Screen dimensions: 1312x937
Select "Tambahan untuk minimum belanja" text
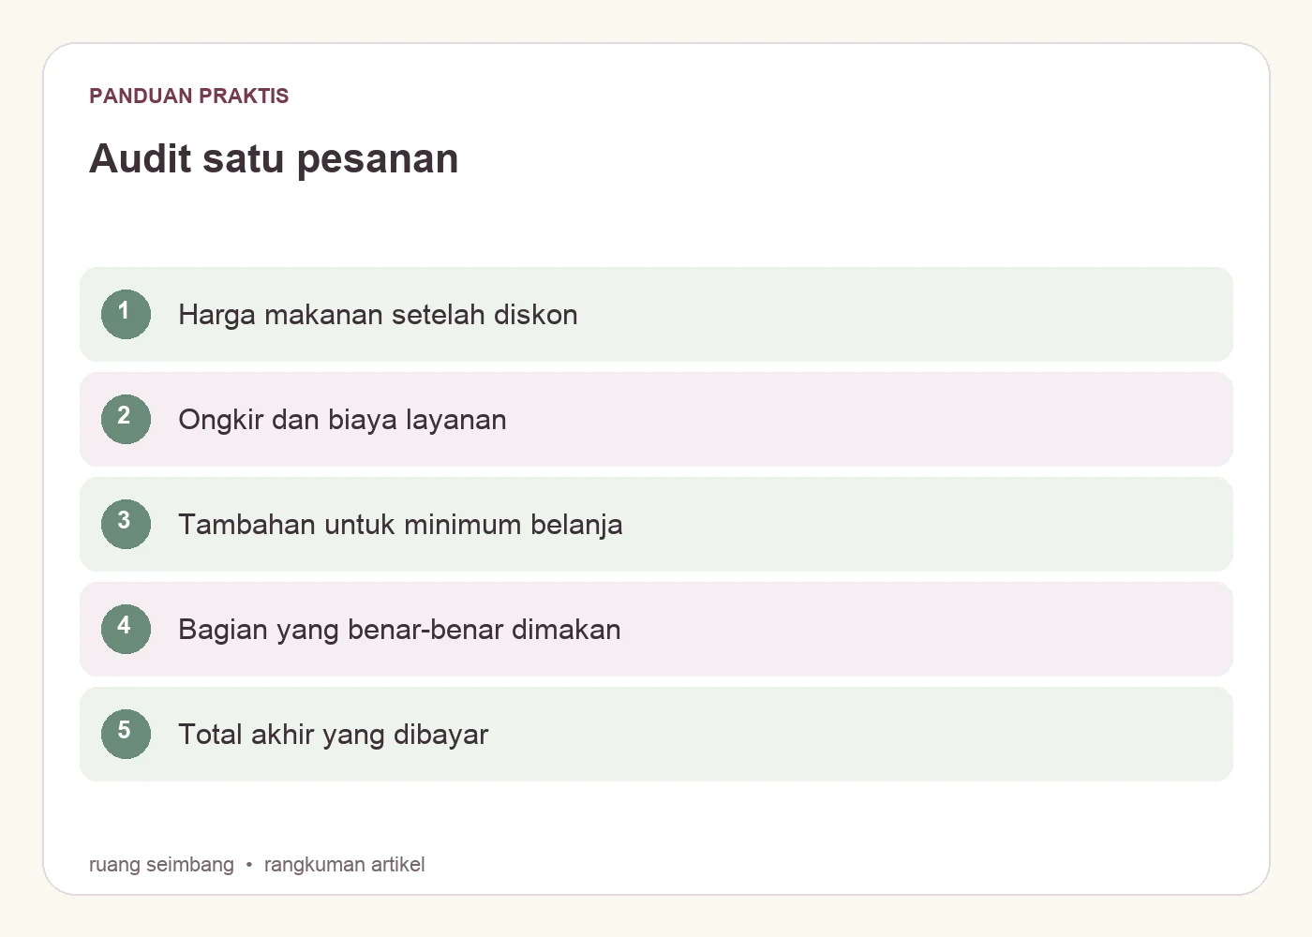(400, 525)
